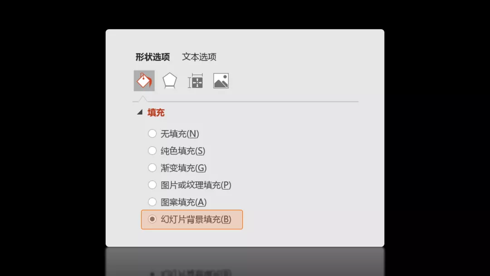This screenshot has height=276, width=490.
Task: Select the Fill & Line paint bucket icon
Action: pyautogui.click(x=144, y=81)
